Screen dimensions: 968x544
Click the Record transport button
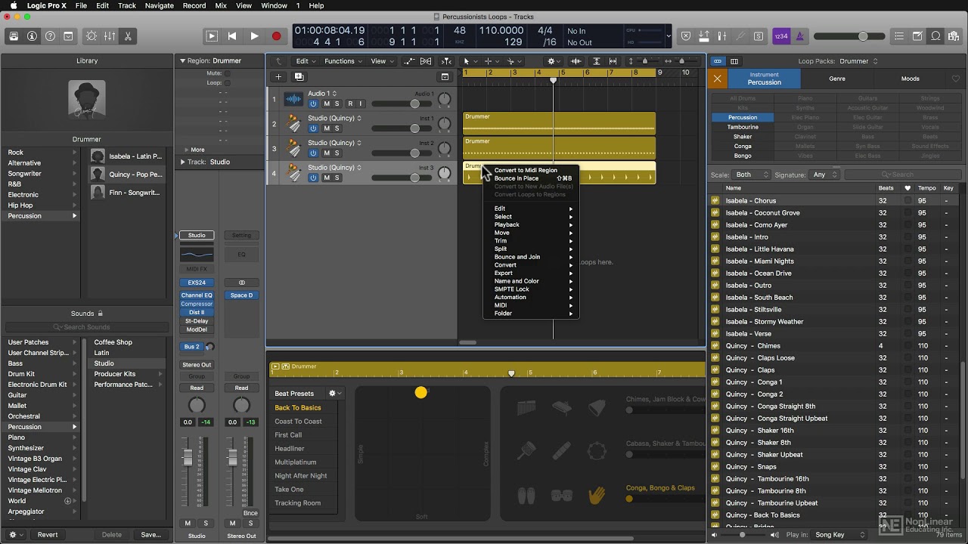(276, 36)
